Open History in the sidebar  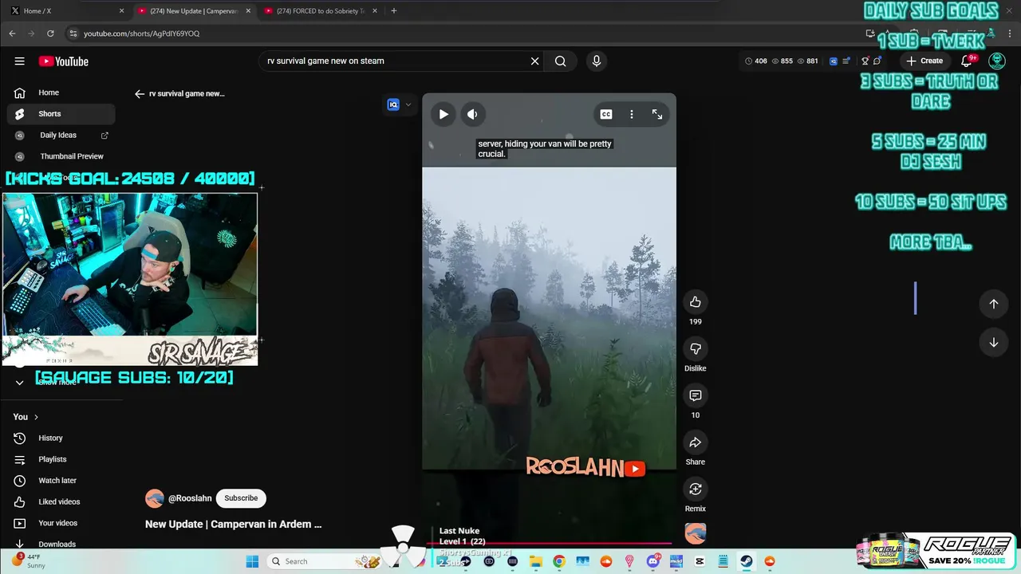[x=61, y=438]
